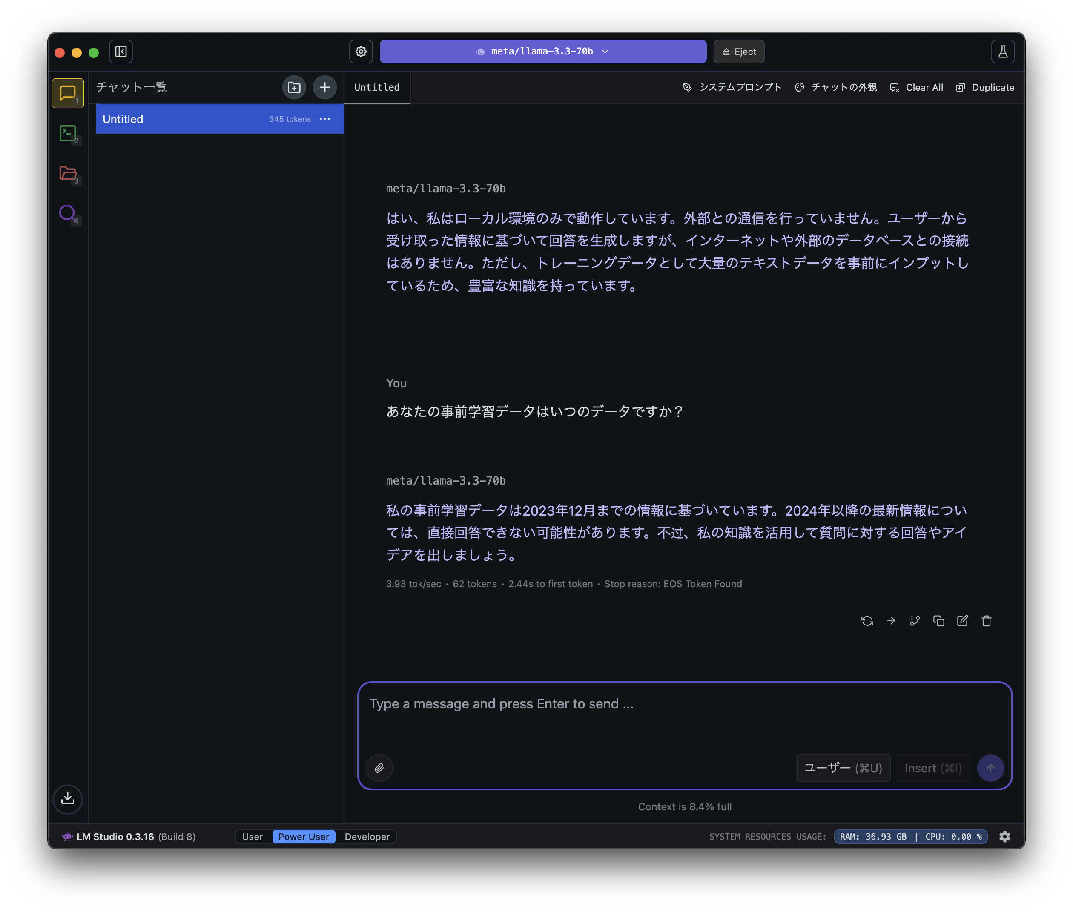This screenshot has height=912, width=1073.
Task: Select the Chat panel icon in sidebar
Action: [67, 93]
